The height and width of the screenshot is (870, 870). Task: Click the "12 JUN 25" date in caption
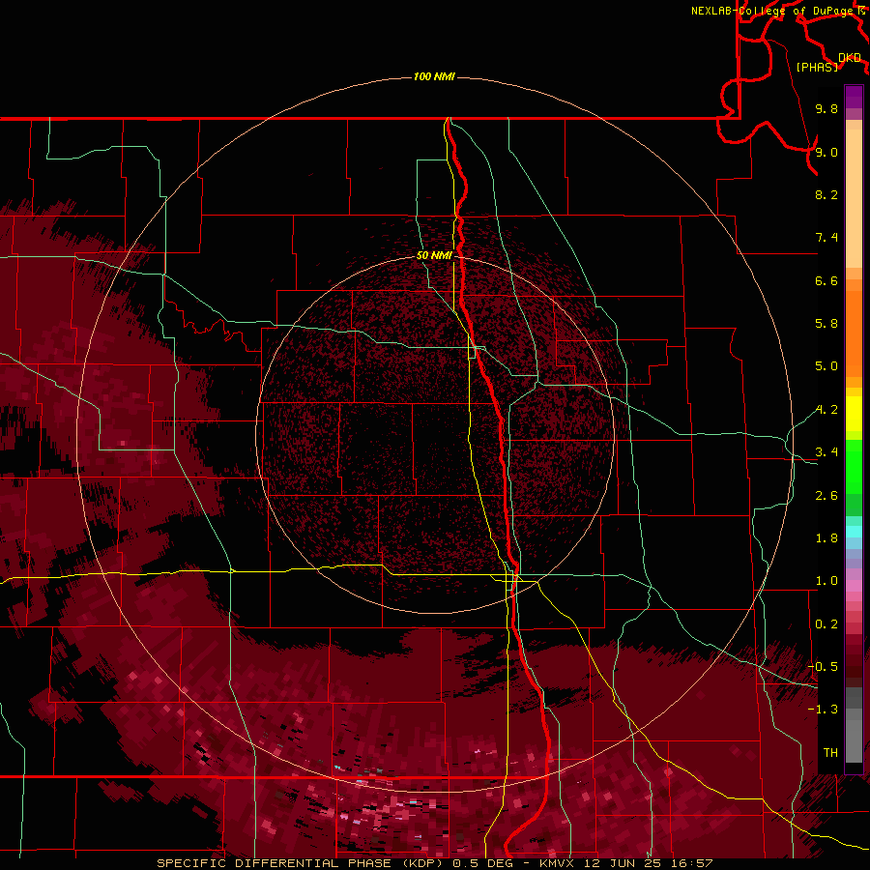[622, 863]
